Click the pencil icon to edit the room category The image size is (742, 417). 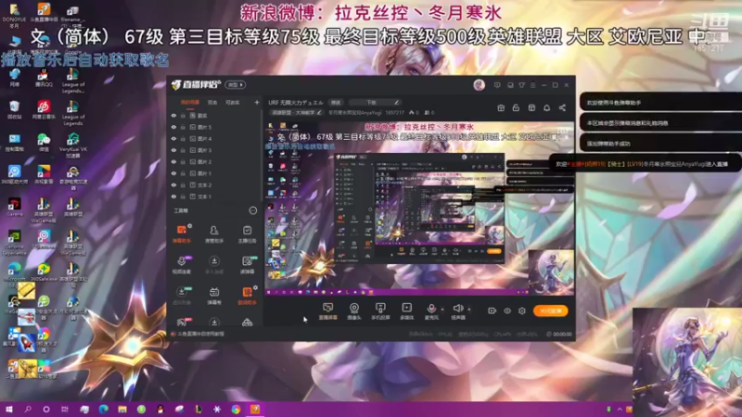(x=319, y=112)
